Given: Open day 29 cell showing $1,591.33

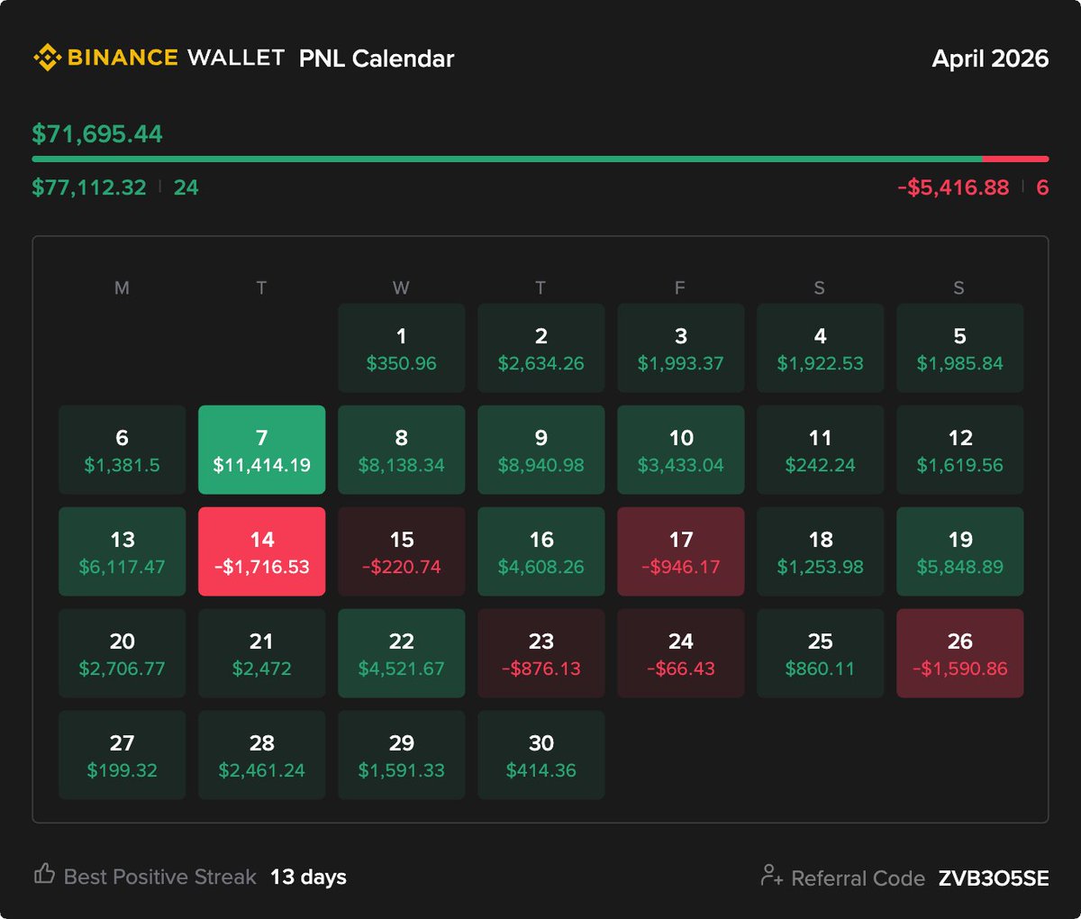Looking at the screenshot, I should click(402, 755).
